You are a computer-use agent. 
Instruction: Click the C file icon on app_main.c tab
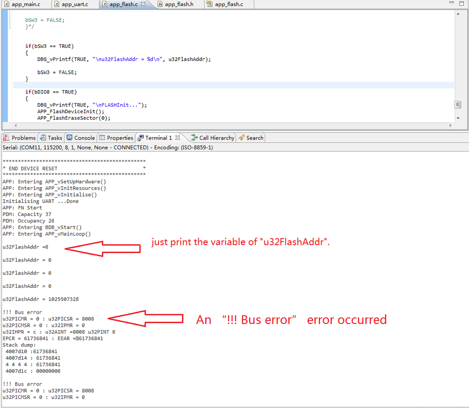click(7, 4)
